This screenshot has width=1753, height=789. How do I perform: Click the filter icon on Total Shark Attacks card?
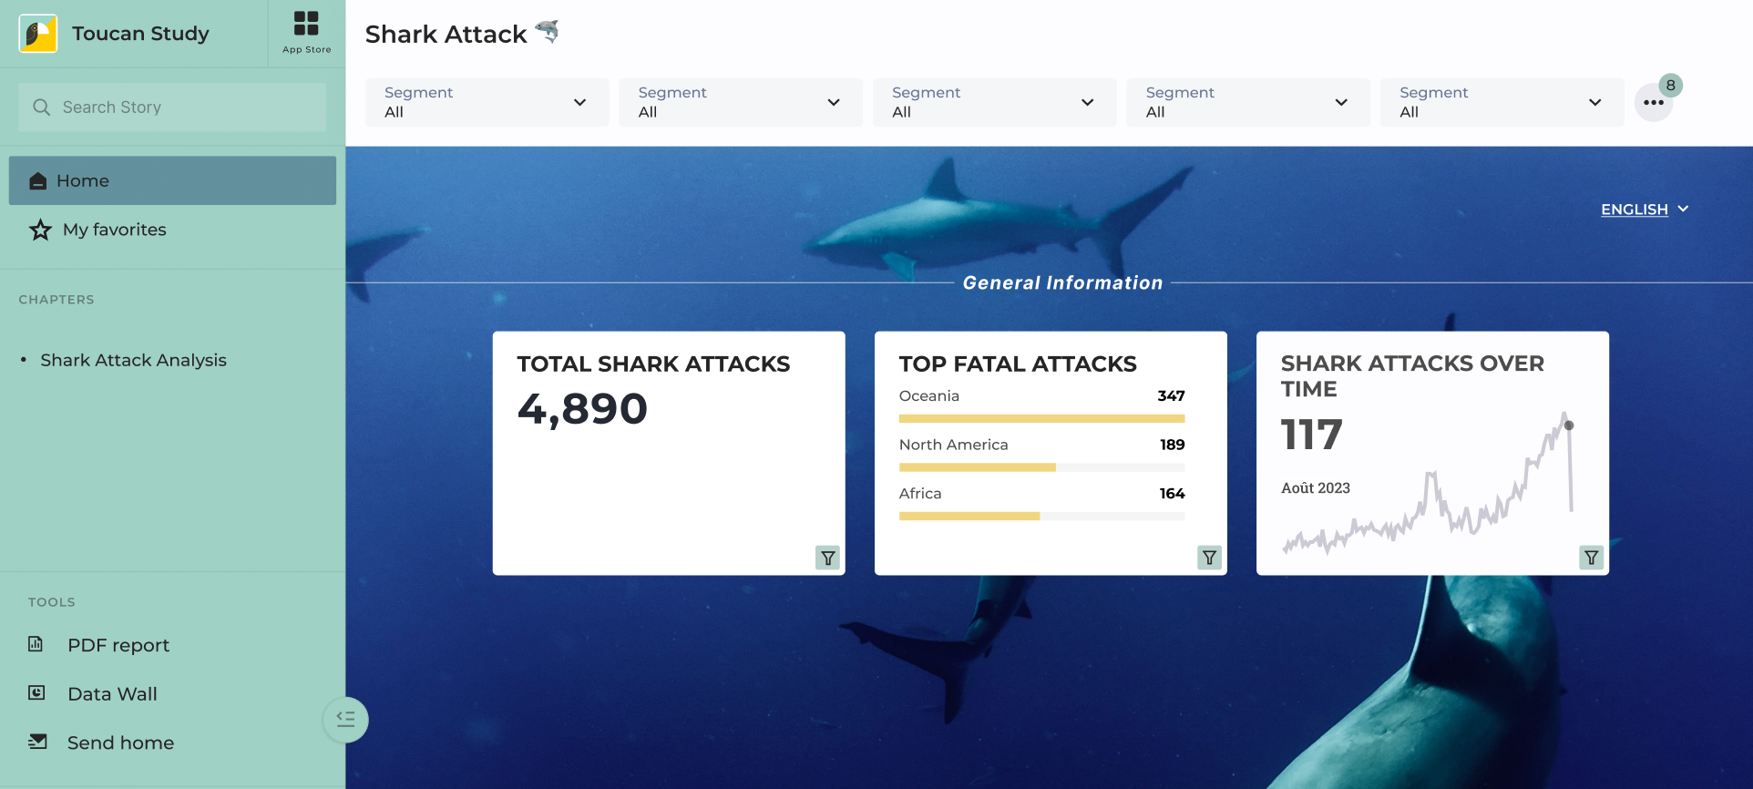(827, 558)
